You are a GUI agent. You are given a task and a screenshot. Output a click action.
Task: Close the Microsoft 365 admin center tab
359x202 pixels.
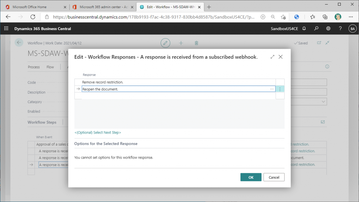[x=132, y=7]
